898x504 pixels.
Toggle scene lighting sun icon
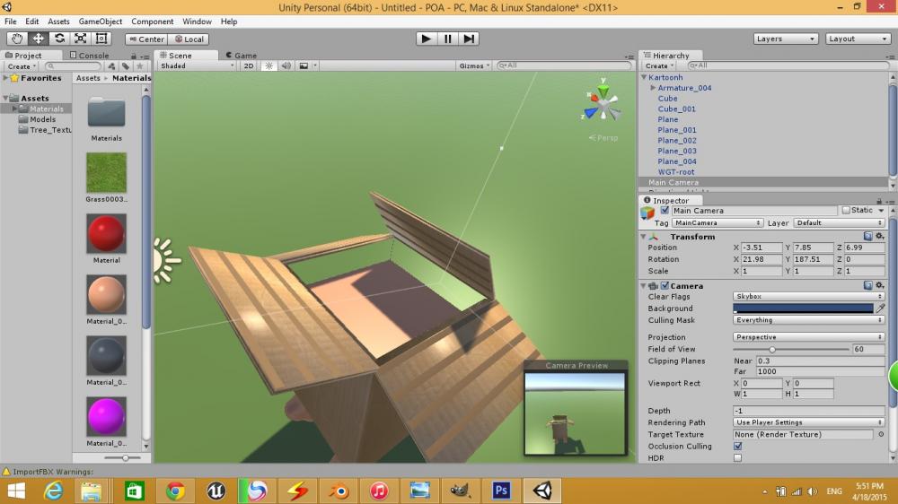click(x=269, y=65)
